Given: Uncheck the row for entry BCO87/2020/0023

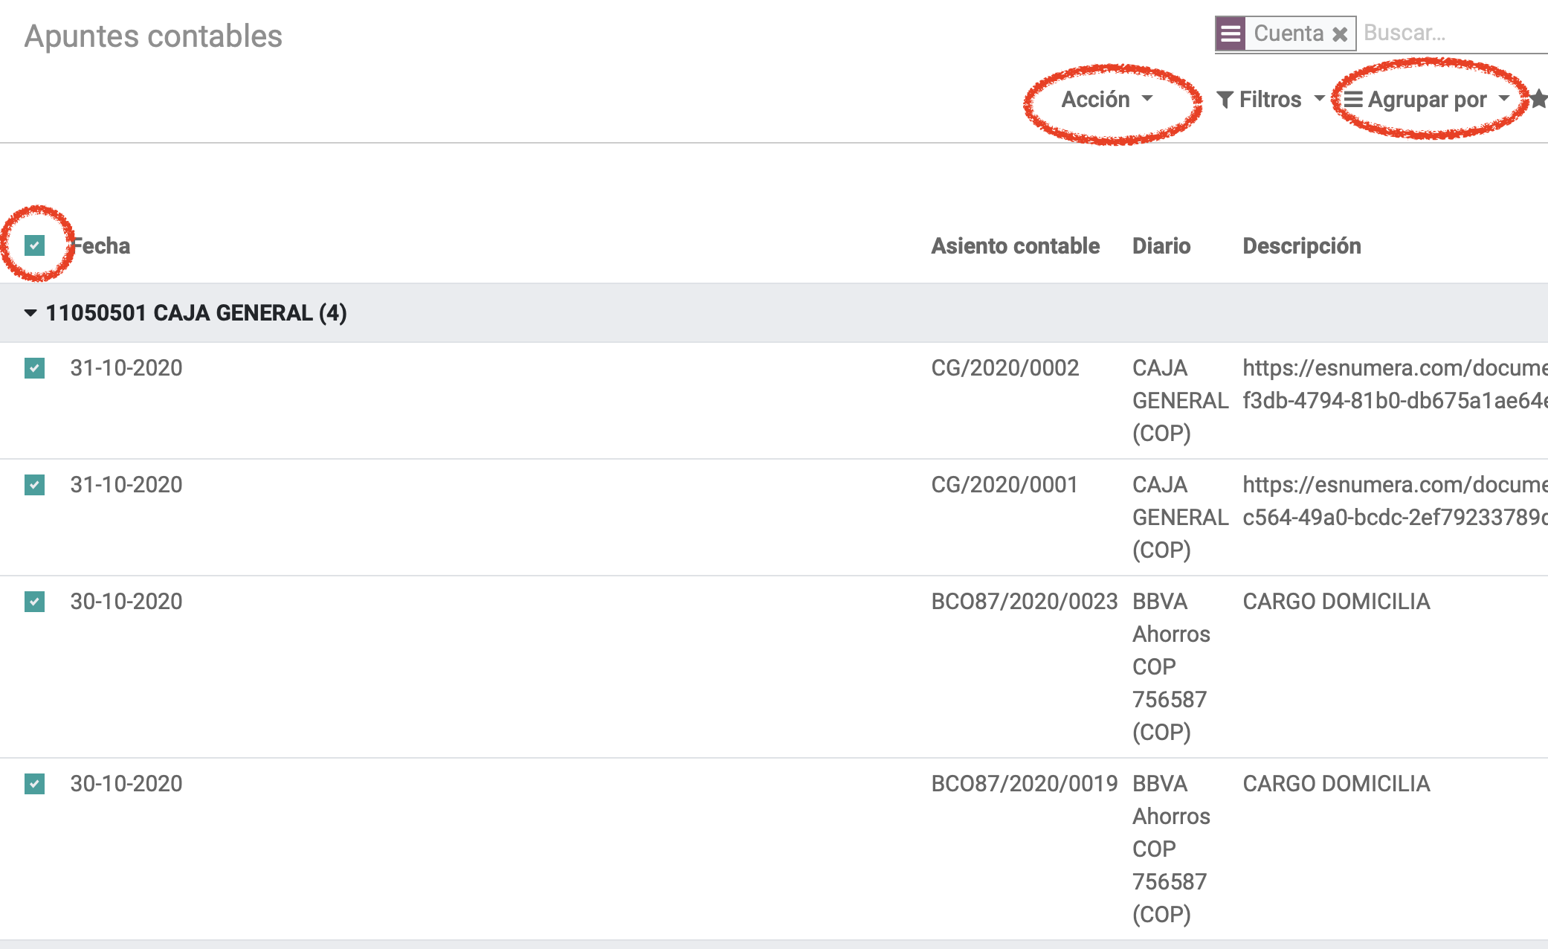Looking at the screenshot, I should 34,602.
